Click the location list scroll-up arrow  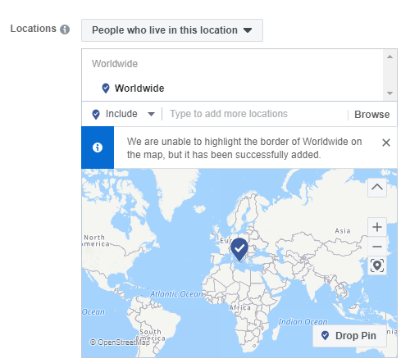point(390,57)
